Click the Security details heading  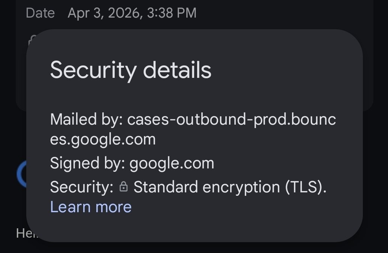(x=130, y=70)
